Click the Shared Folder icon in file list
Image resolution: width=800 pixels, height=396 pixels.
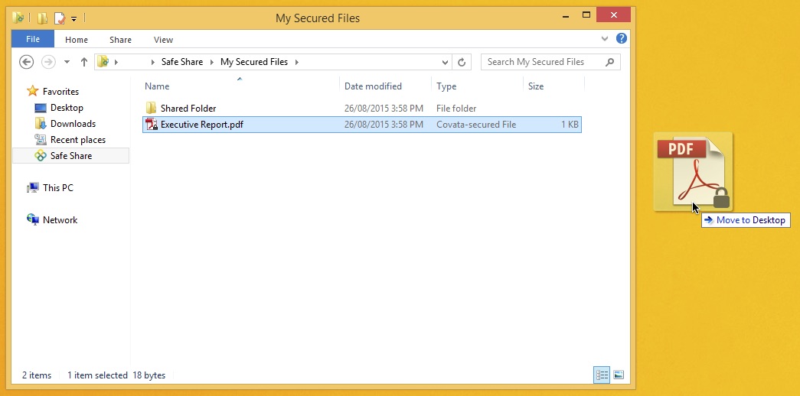tap(152, 109)
